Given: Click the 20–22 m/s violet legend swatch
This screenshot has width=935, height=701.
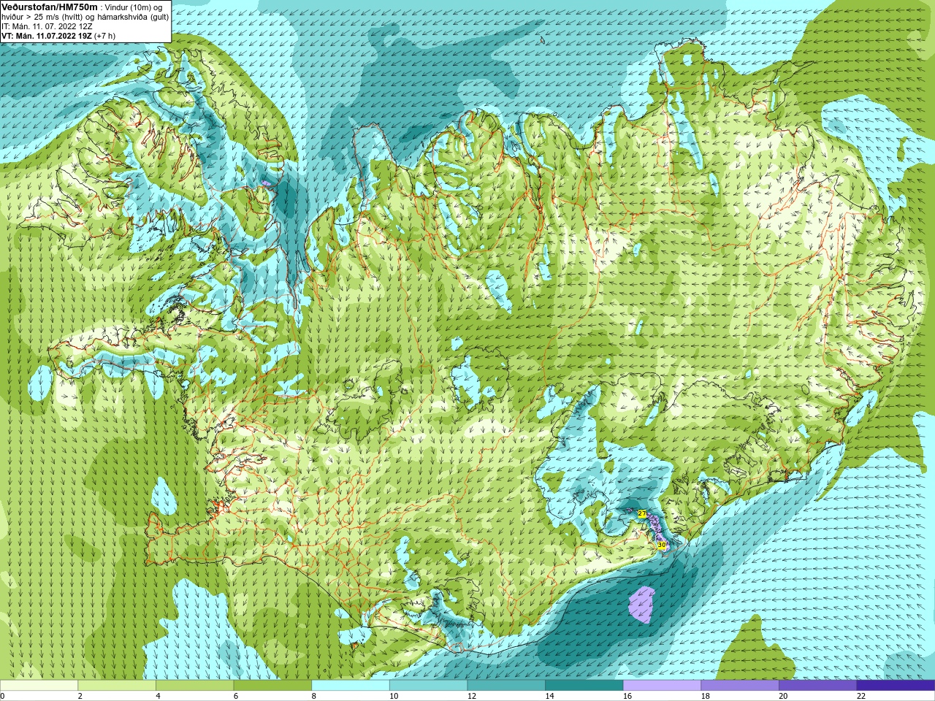Looking at the screenshot, I should click(818, 686).
